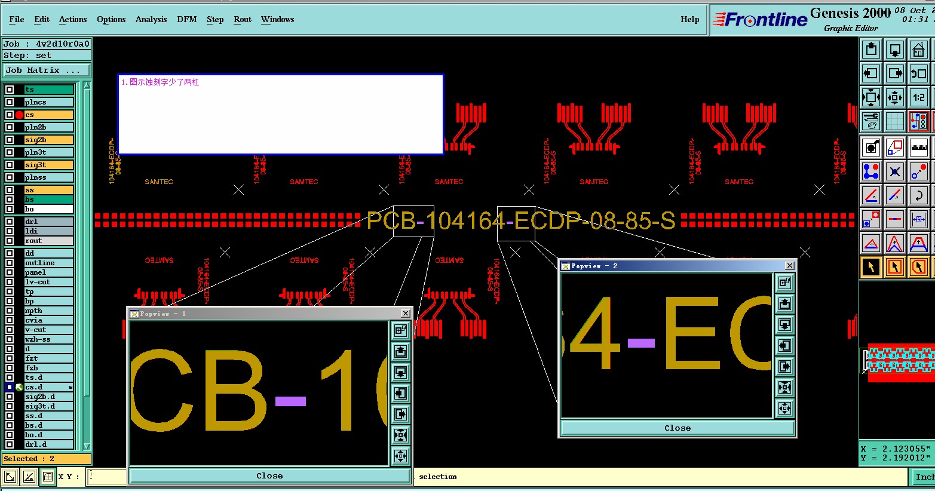Viewport: 935px width, 491px height.
Task: Select the X crossed-dot tool
Action: coord(895,172)
